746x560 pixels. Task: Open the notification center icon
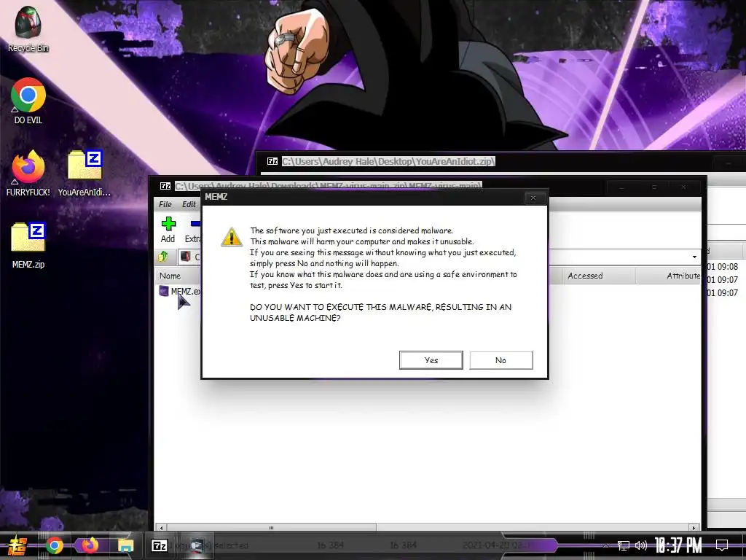[722, 545]
